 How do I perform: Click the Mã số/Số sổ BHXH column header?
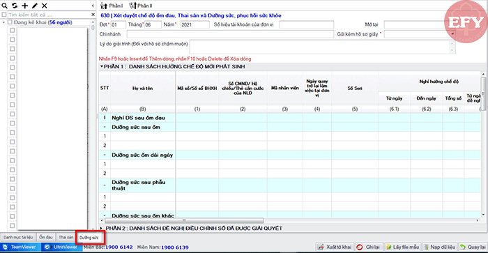(197, 89)
